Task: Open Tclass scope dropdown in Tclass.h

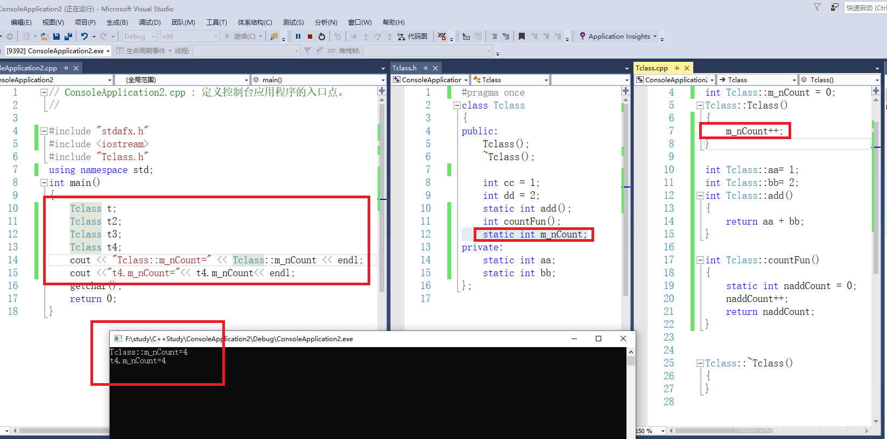Action: (x=510, y=80)
